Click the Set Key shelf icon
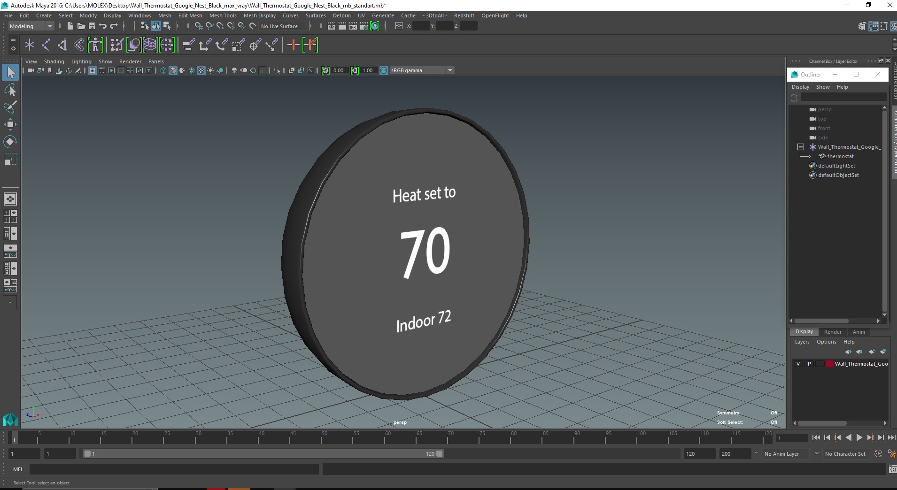897x490 pixels. (x=294, y=45)
